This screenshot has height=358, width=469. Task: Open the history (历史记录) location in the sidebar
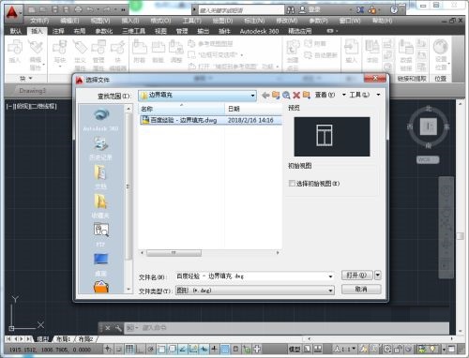[x=100, y=148]
